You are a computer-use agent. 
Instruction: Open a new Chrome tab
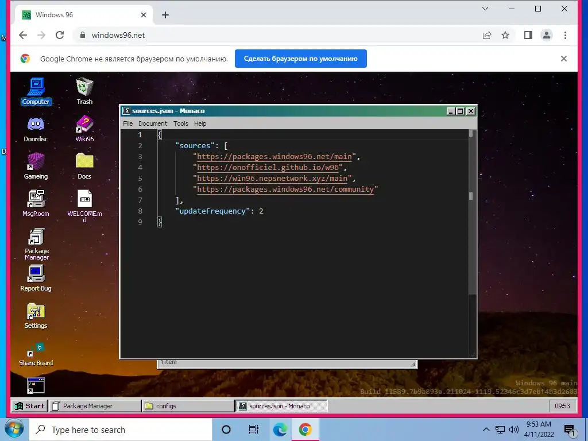click(165, 15)
